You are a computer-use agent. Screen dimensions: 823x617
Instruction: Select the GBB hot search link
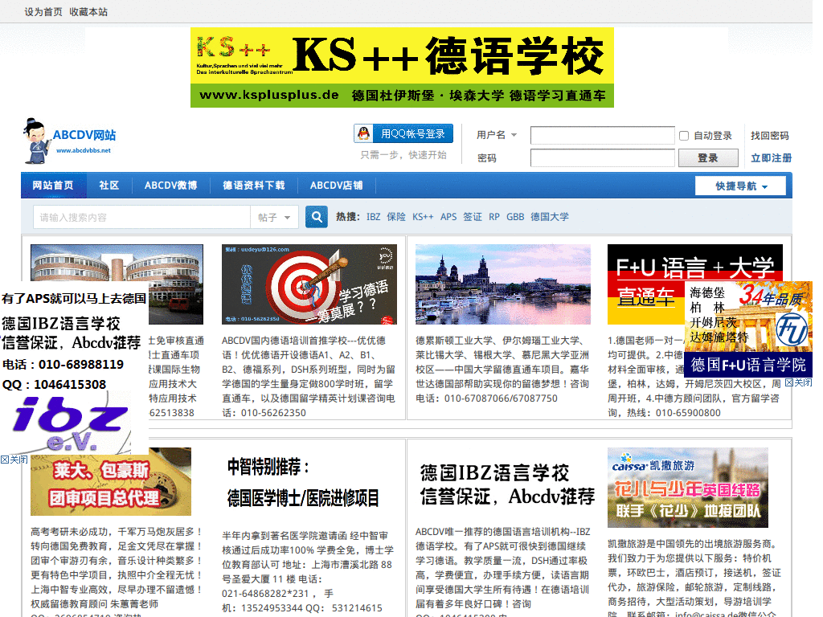pos(515,217)
